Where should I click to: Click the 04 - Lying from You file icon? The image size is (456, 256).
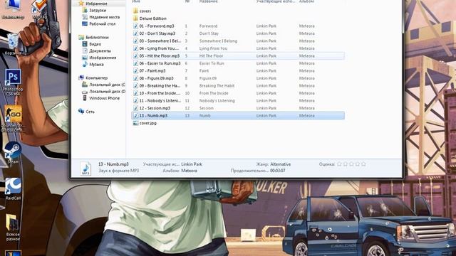click(x=135, y=48)
